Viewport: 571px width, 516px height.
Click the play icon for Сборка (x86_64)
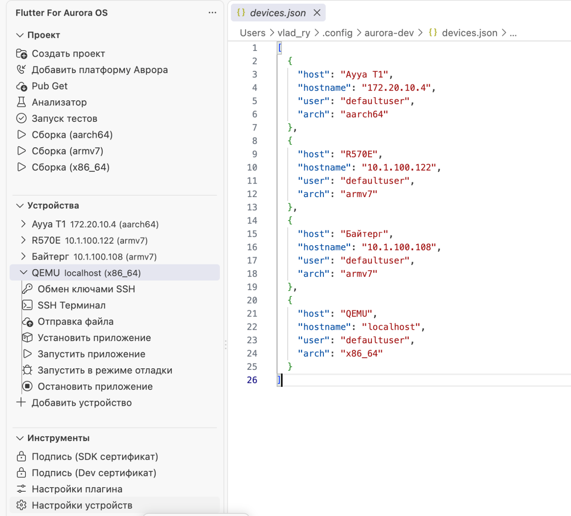[x=22, y=167]
